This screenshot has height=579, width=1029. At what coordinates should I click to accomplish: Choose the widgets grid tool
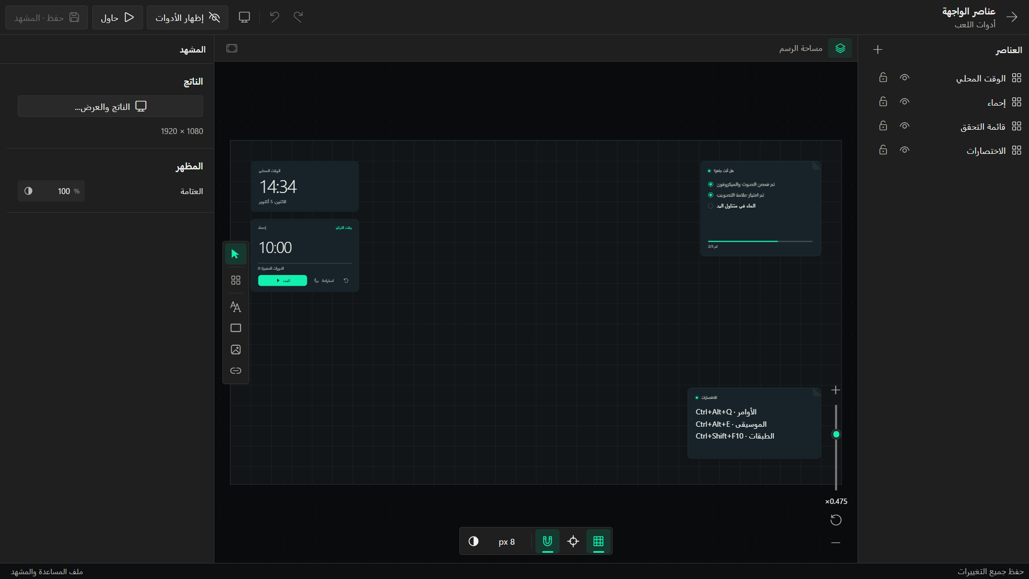point(235,280)
